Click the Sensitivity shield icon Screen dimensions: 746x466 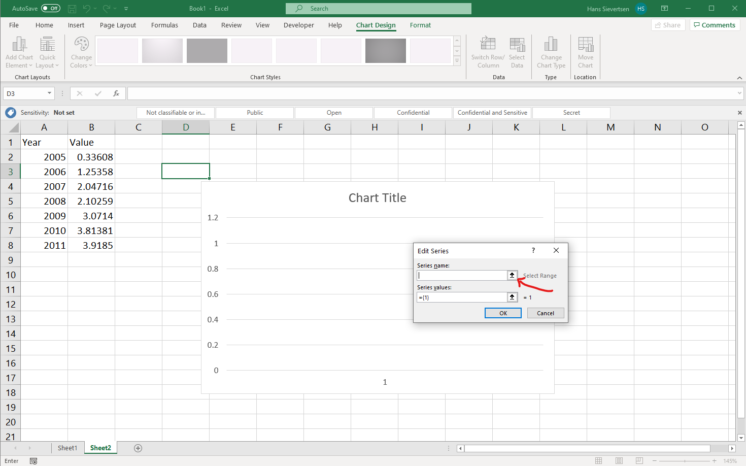[11, 113]
